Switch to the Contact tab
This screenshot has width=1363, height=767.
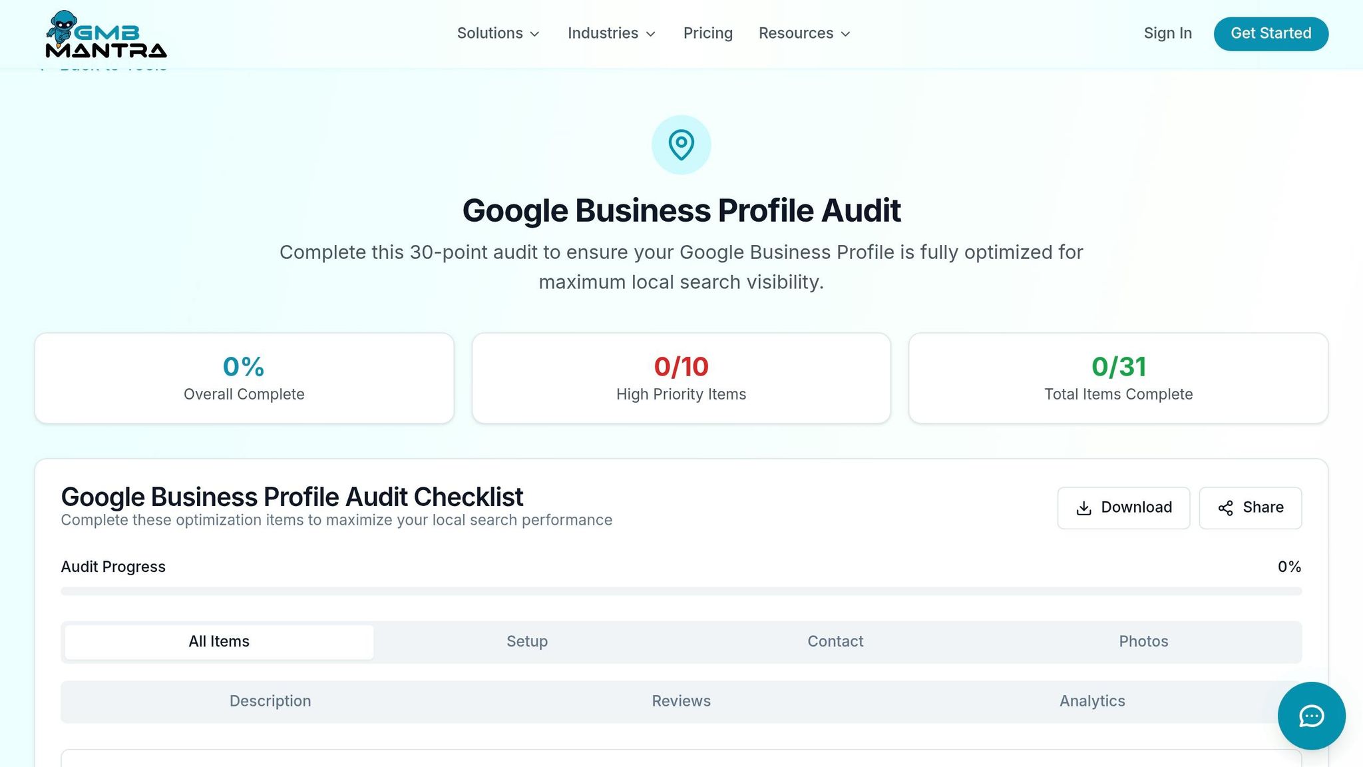pyautogui.click(x=835, y=642)
